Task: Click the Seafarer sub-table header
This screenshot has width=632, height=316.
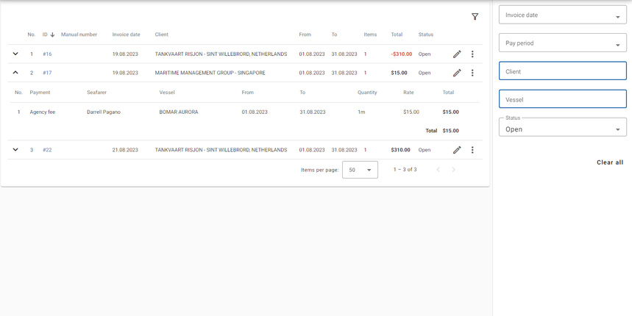Action: pyautogui.click(x=96, y=93)
